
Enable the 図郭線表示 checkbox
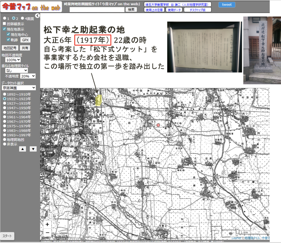click(x=4, y=24)
